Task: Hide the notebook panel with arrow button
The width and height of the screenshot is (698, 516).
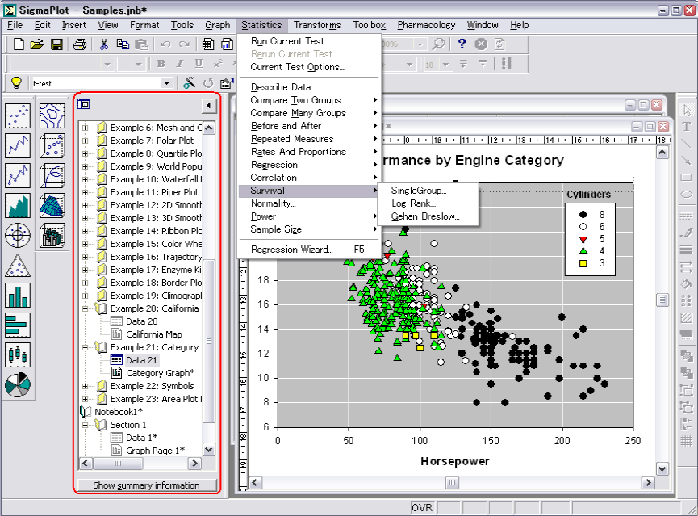Action: (x=208, y=105)
